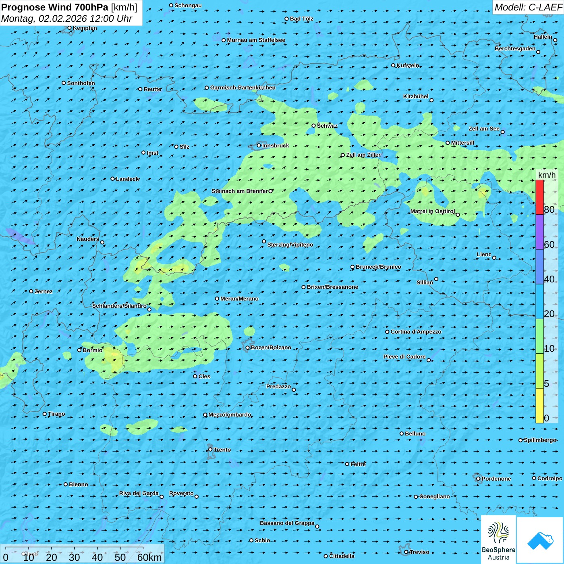Viewport: 564px width, 564px height.
Task: Click the Schwaz label
Action: (327, 126)
